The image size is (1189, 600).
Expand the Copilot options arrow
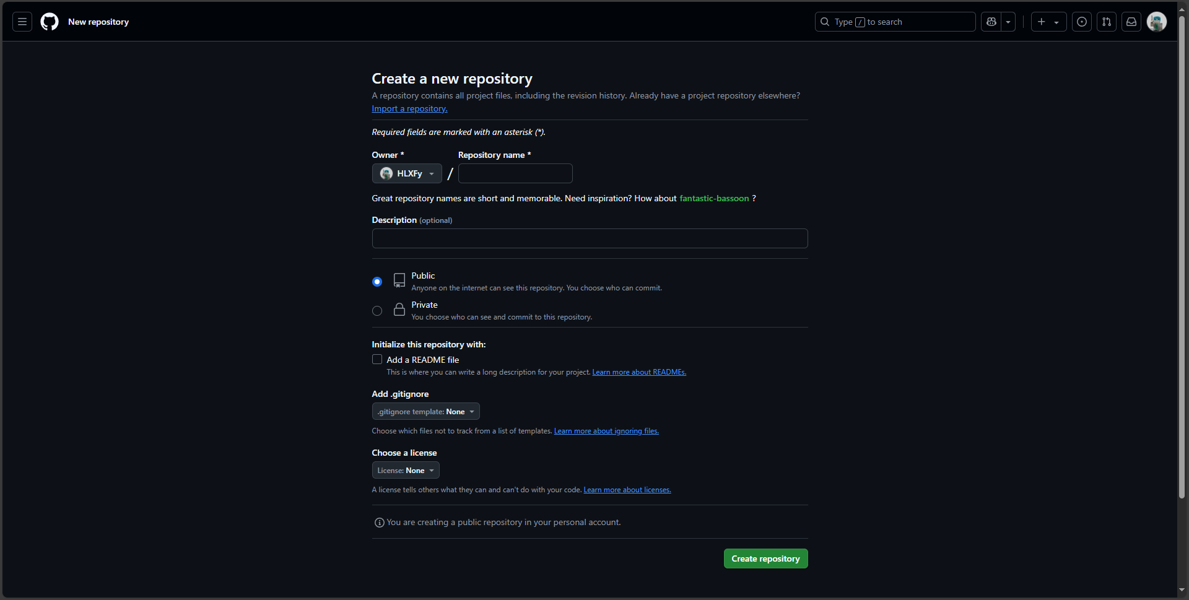click(1008, 22)
